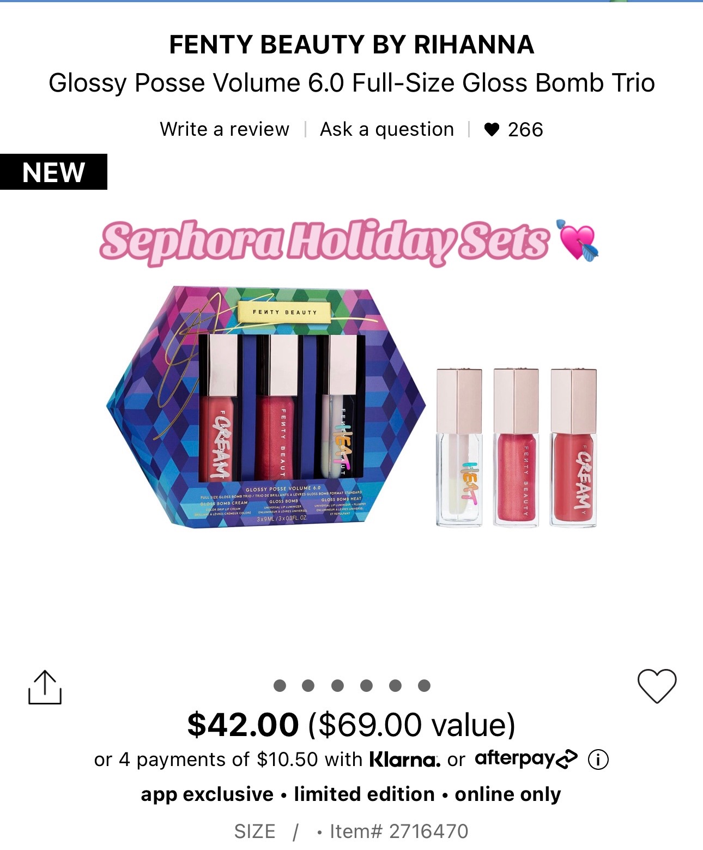This screenshot has height=850, width=703.
Task: Go to fourth image carousel dot
Action: pos(366,685)
